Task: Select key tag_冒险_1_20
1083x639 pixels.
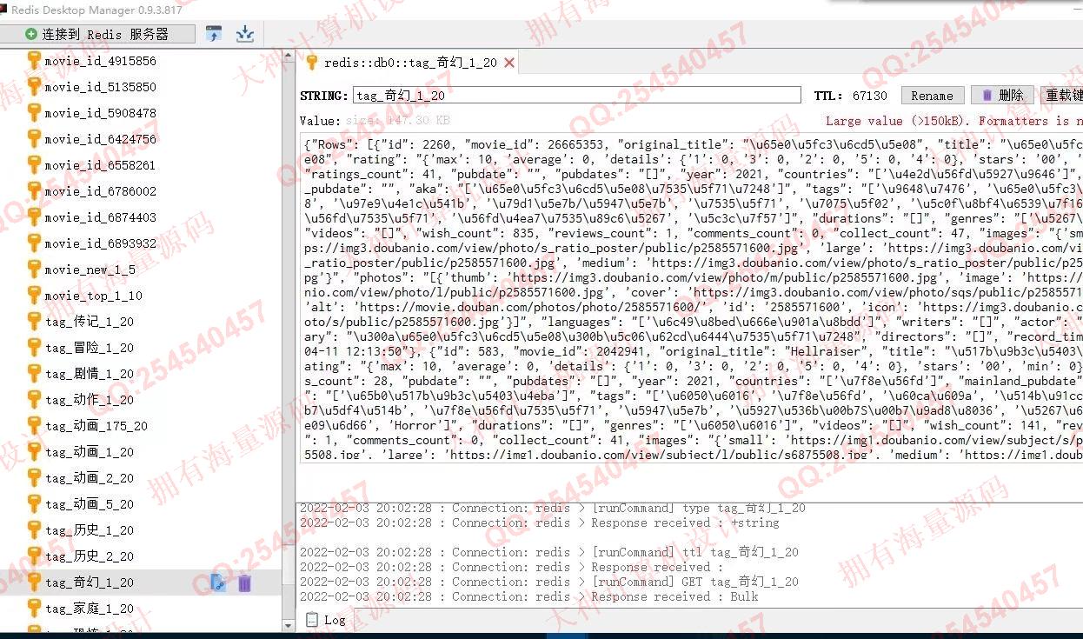Action: (90, 348)
